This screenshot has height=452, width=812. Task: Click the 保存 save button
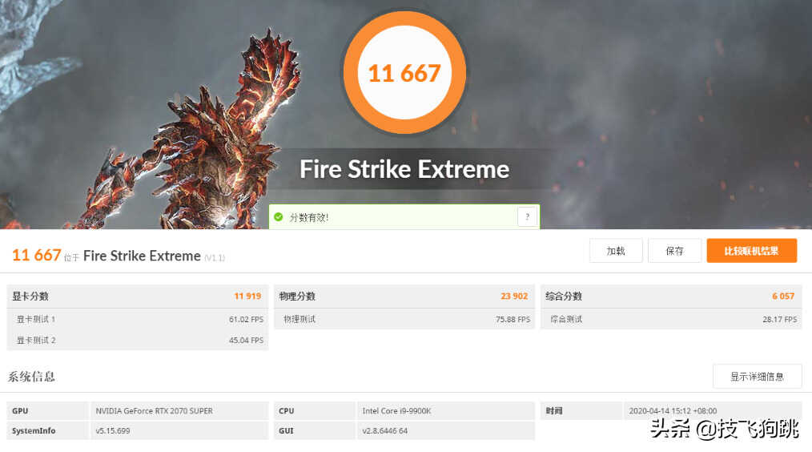tap(674, 251)
